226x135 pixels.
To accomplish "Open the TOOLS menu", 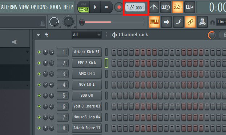I will (55, 7).
